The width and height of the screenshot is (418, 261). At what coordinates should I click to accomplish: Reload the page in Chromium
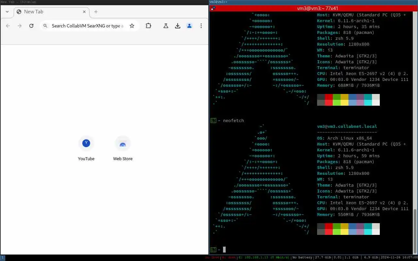31,26
